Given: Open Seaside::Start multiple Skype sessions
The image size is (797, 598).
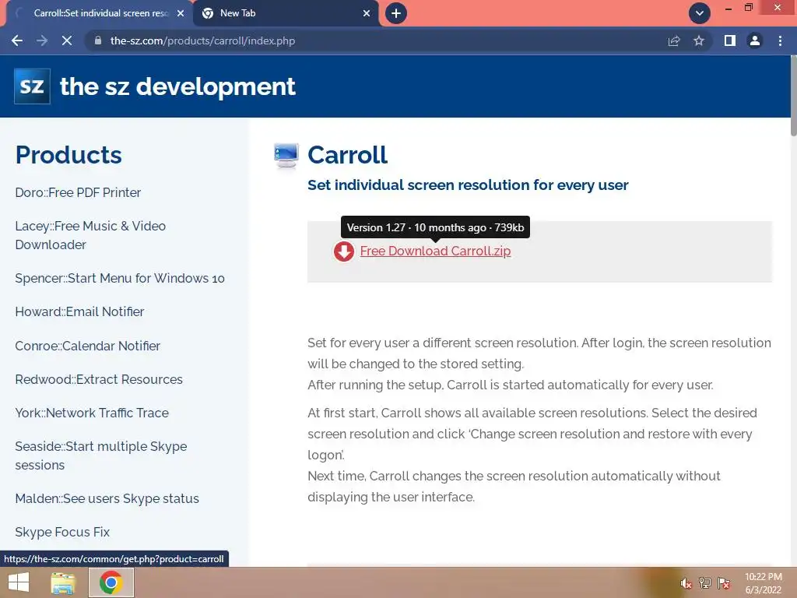Looking at the screenshot, I should [100, 456].
